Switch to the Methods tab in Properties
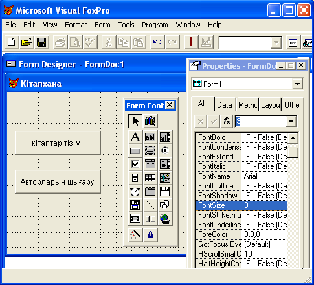 (x=247, y=105)
